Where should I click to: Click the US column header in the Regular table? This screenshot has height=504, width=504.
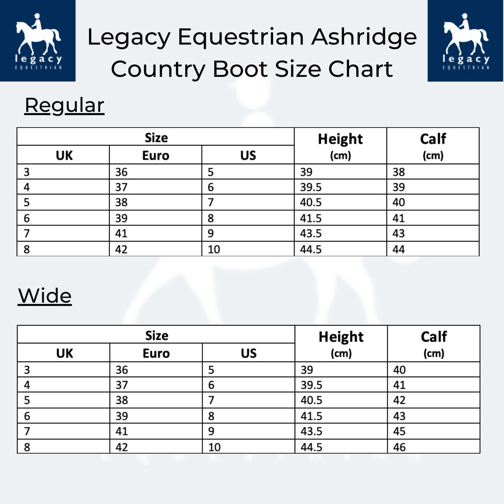click(x=249, y=156)
